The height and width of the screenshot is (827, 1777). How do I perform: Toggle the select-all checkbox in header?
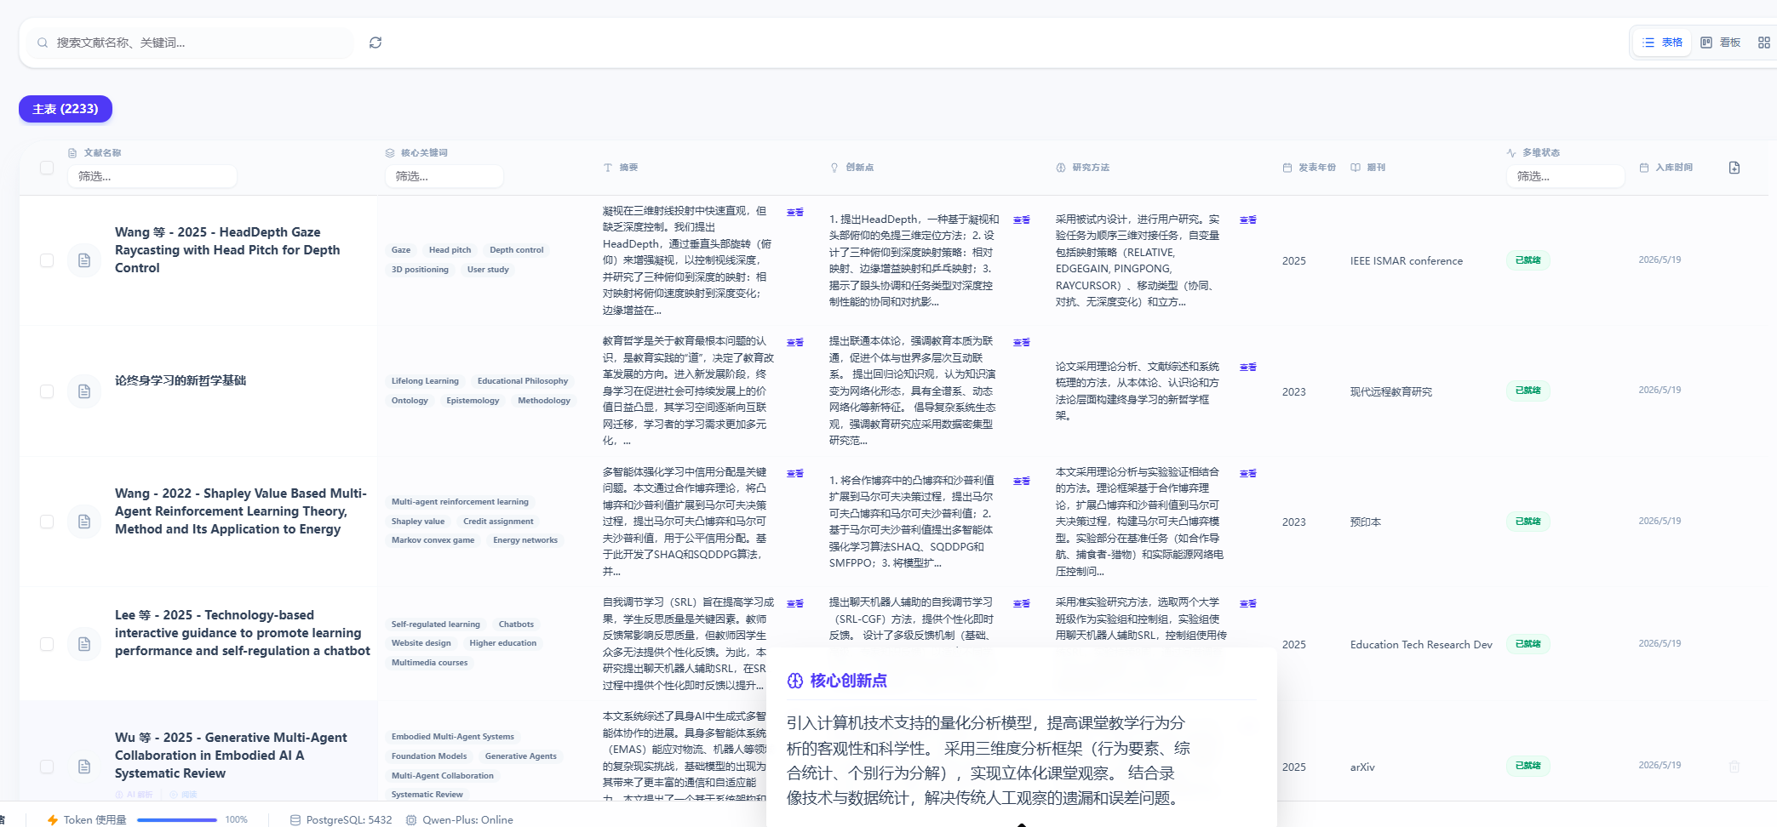click(x=47, y=168)
